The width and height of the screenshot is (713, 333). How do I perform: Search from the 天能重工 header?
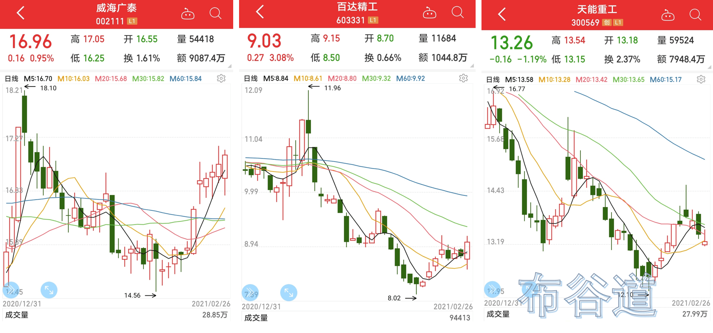pyautogui.click(x=695, y=15)
